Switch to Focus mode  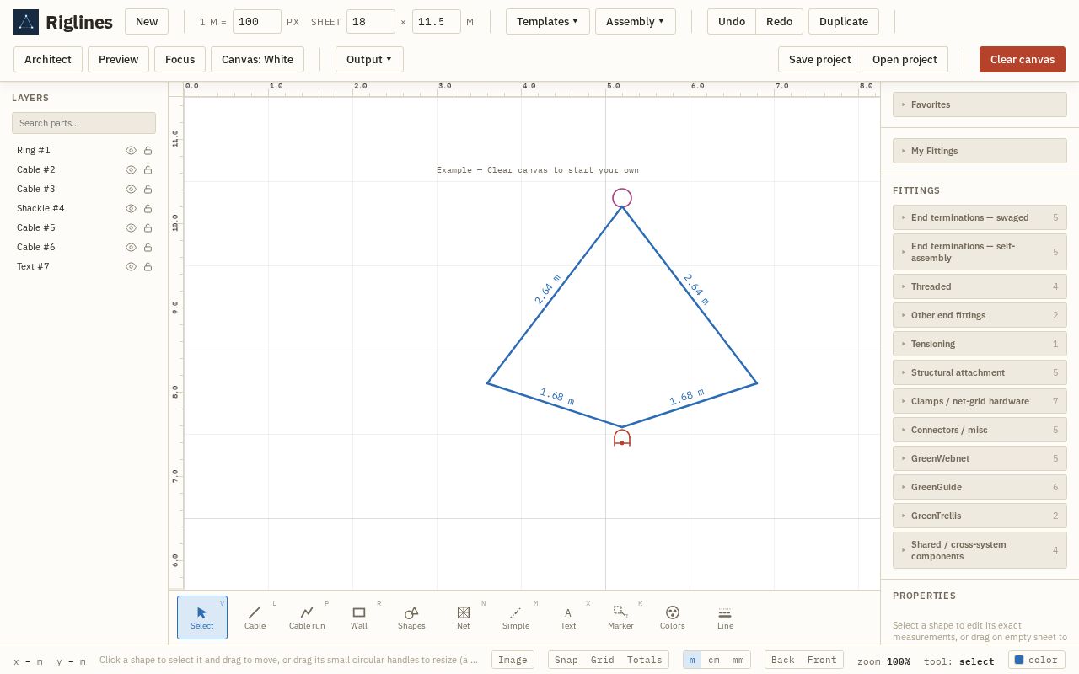click(x=180, y=60)
